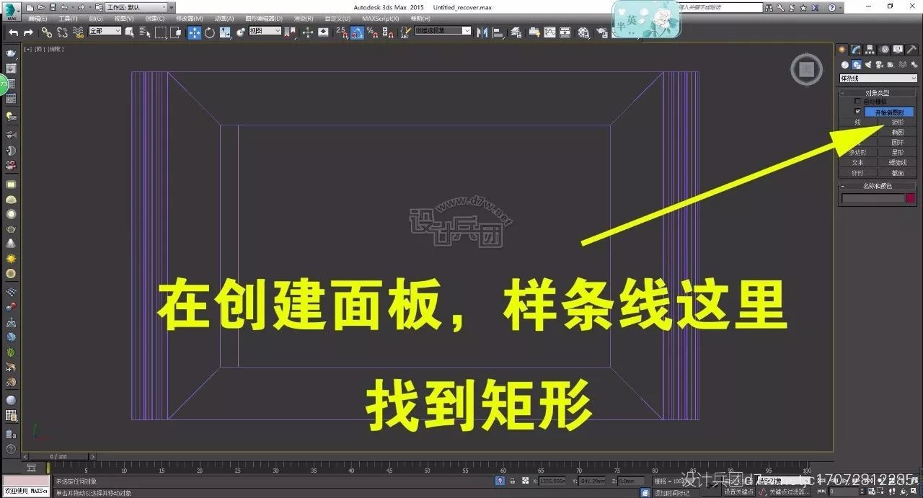The width and height of the screenshot is (923, 498).
Task: Collapse the 对象类型 rollout
Action: 878,92
